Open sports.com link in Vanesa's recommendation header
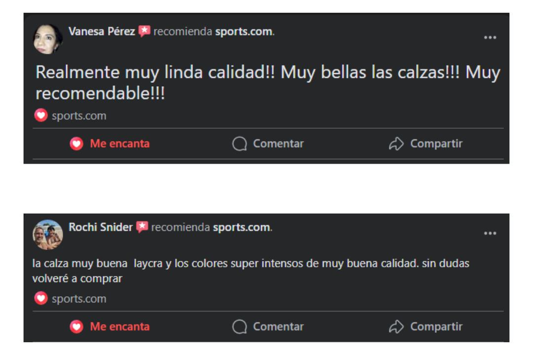 [244, 32]
